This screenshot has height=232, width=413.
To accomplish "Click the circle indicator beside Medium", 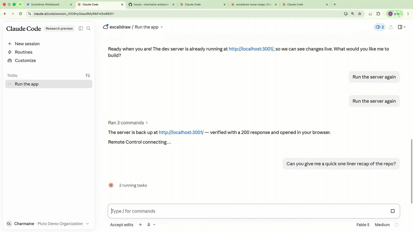I will 396,225.
